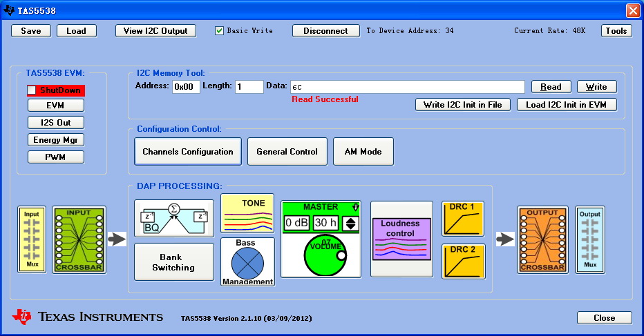Click the title bar TI icon

[8, 10]
